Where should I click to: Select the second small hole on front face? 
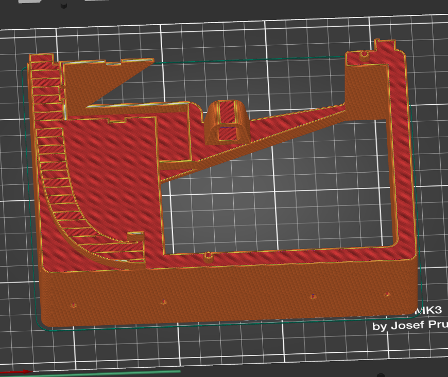tap(163, 302)
